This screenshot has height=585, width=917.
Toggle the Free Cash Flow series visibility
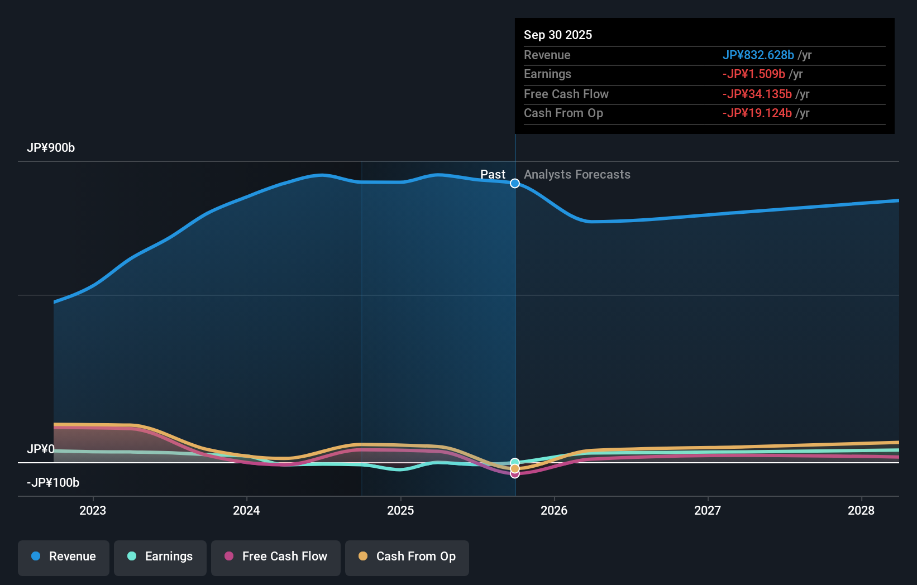(275, 557)
